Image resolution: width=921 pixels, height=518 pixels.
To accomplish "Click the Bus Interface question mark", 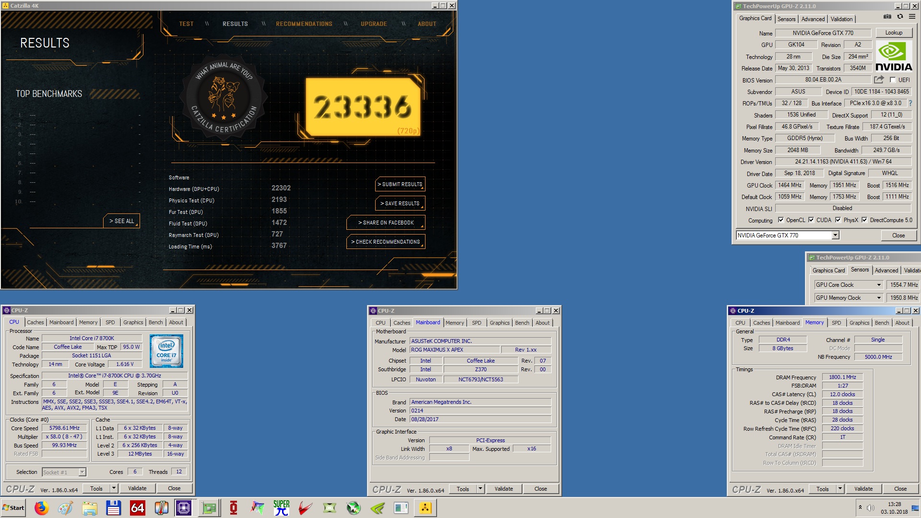I will 910,103.
